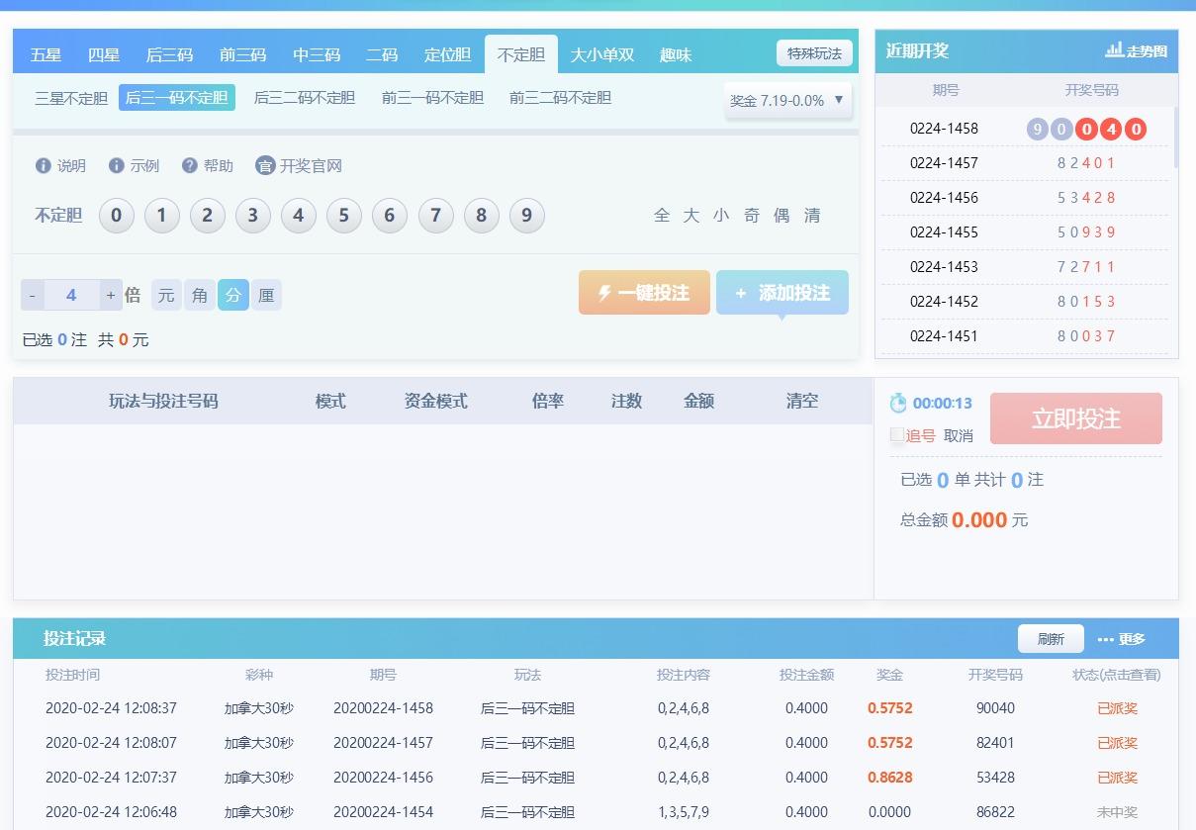This screenshot has height=830, width=1196.
Task: Click draw period 0224-1457 in recent results
Action: point(944,163)
